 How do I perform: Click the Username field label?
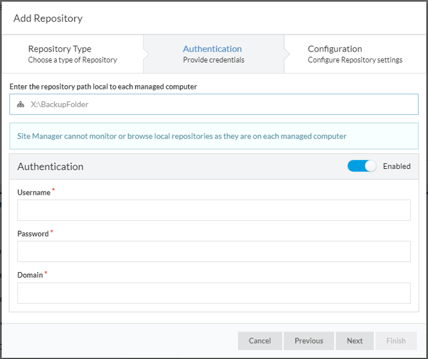[34, 193]
